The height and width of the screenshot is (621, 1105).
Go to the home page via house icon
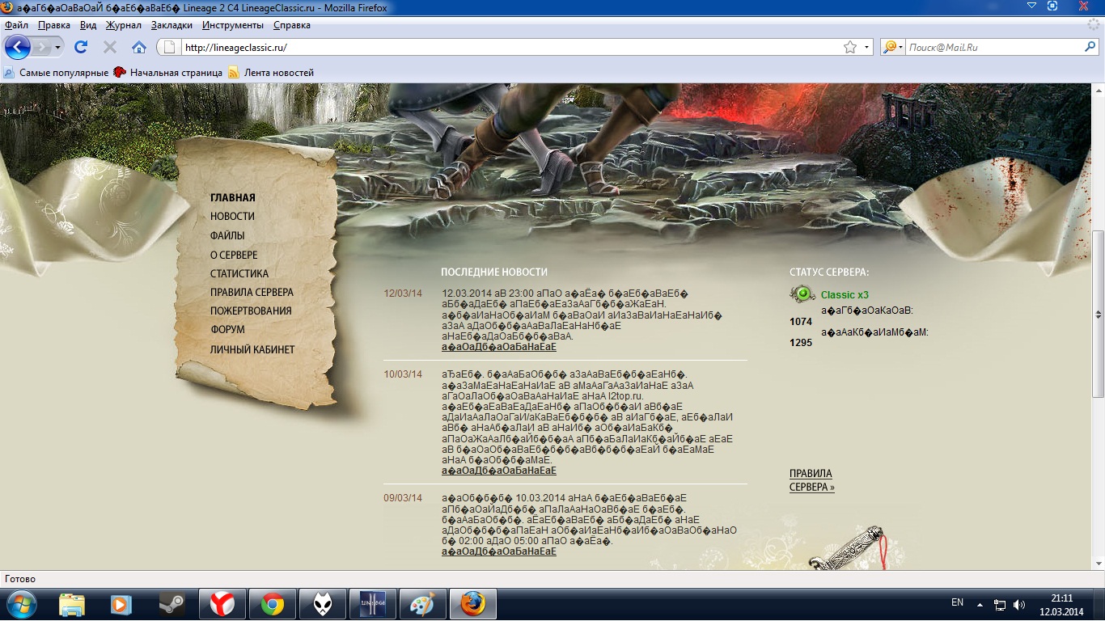click(x=139, y=47)
